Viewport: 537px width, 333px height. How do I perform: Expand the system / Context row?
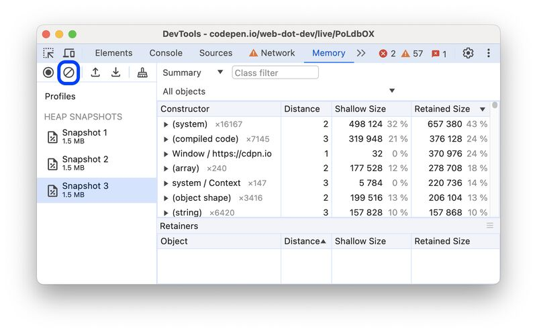click(x=166, y=183)
